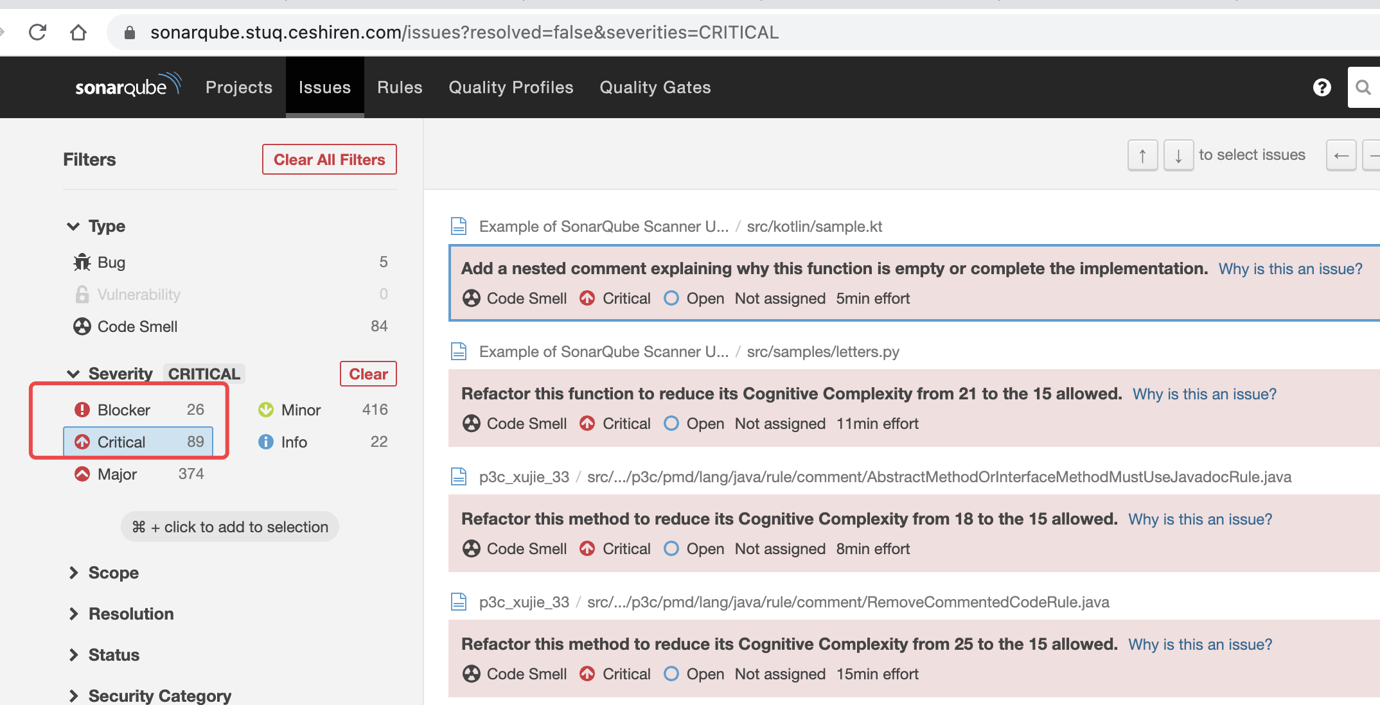Click the left arrow navigation key button
This screenshot has width=1380, height=705.
tap(1341, 155)
